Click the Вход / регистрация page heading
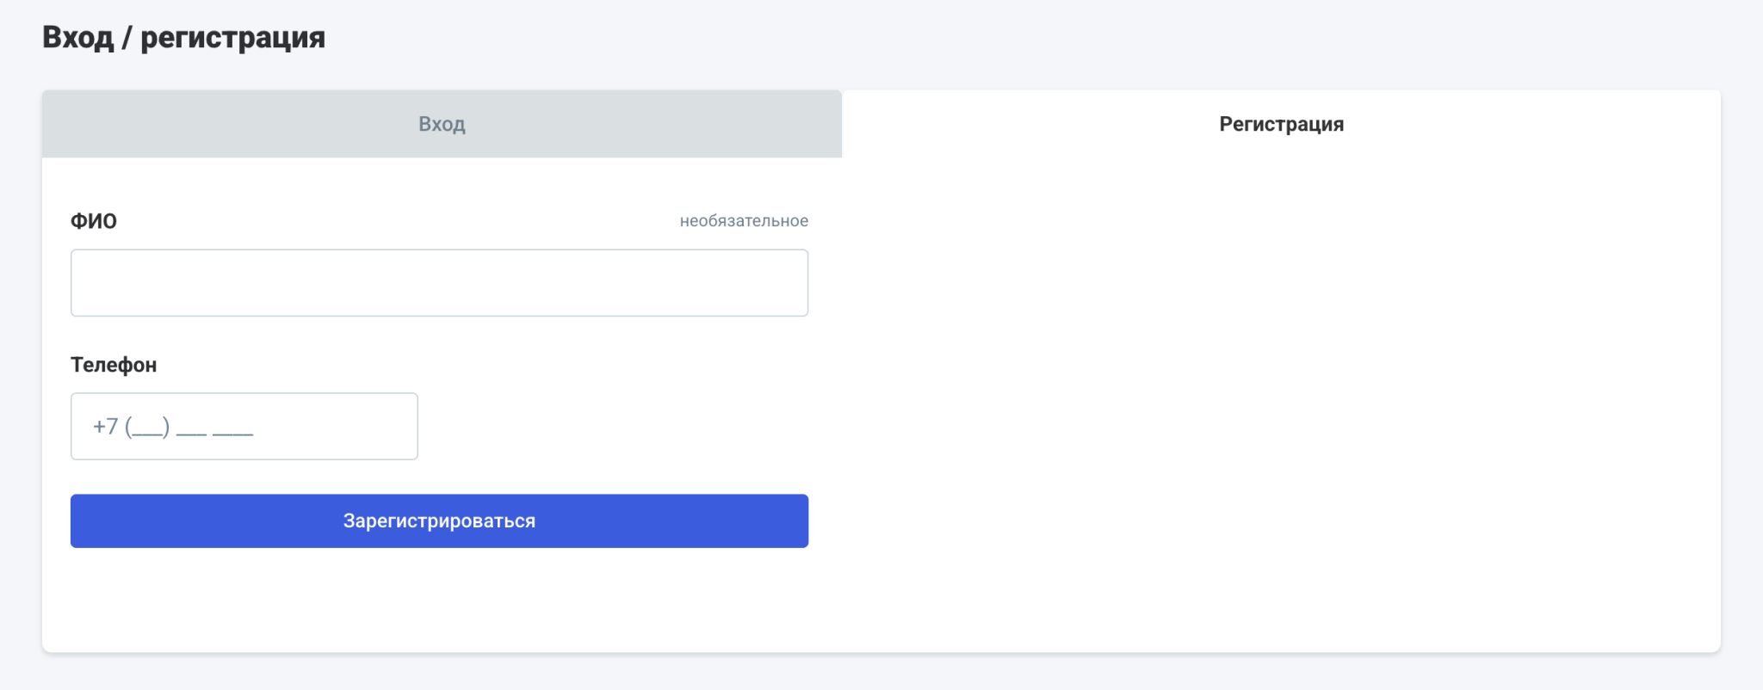This screenshot has height=690, width=1763. pos(183,37)
